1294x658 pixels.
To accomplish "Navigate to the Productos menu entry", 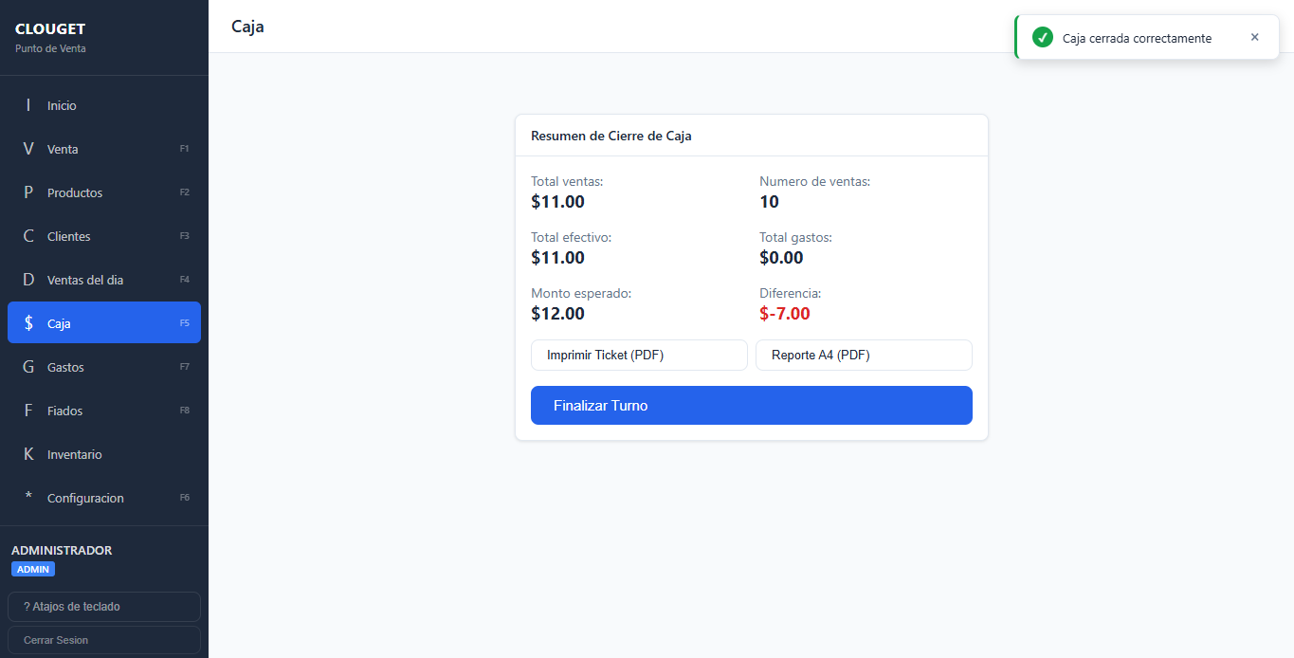I will click(x=75, y=192).
